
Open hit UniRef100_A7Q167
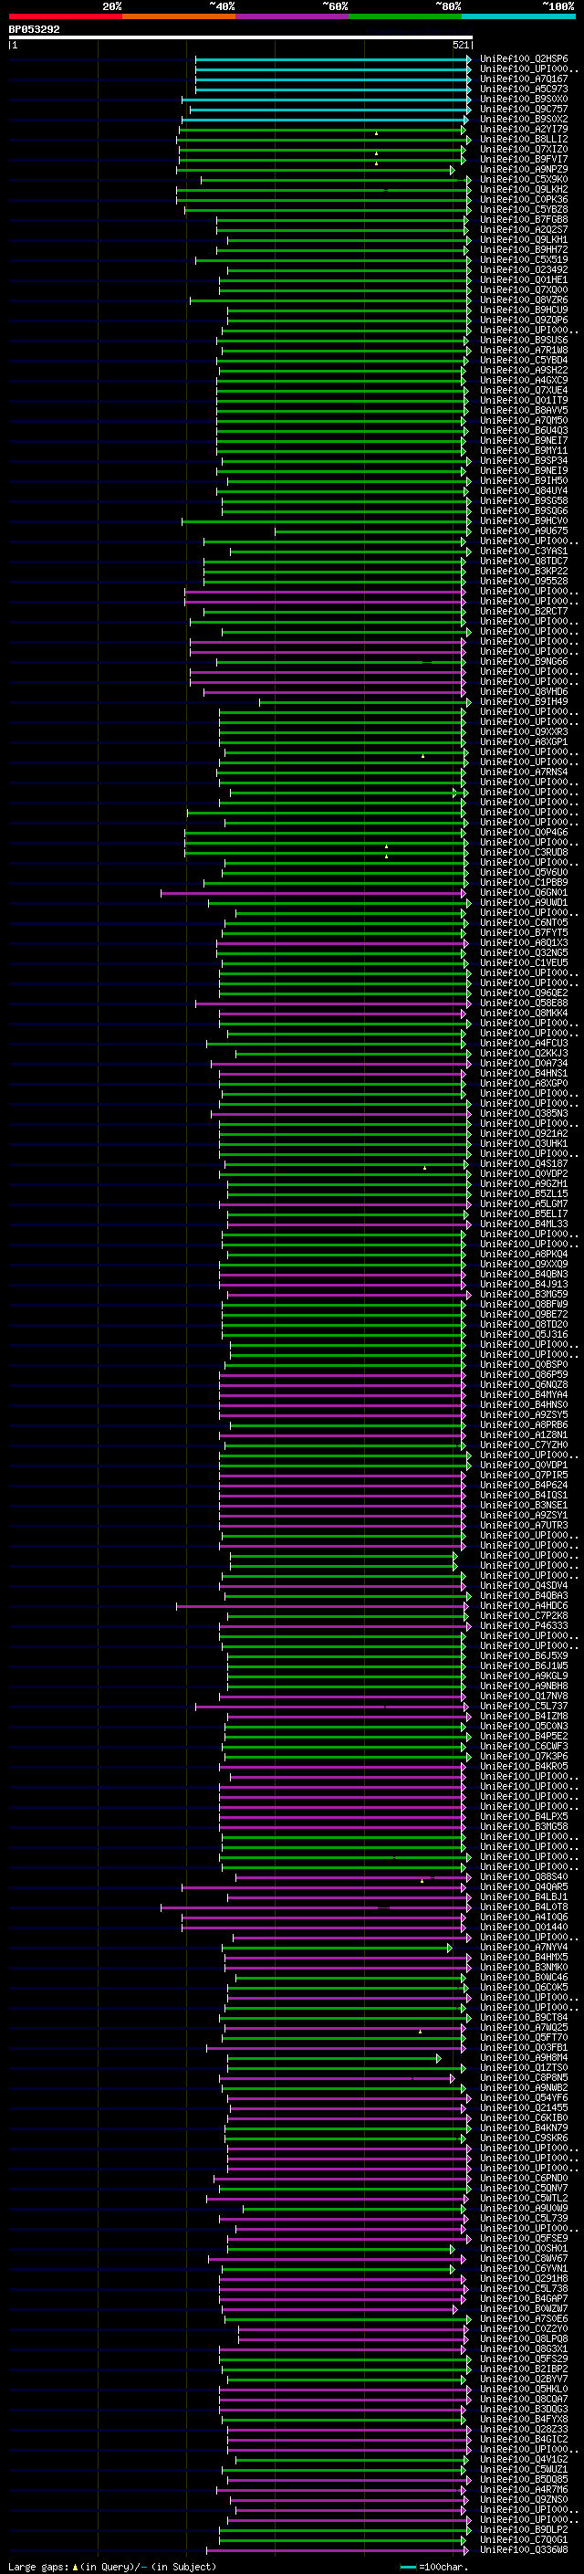click(524, 79)
